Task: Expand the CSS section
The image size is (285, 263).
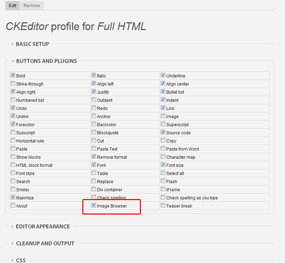Action: tap(12, 260)
